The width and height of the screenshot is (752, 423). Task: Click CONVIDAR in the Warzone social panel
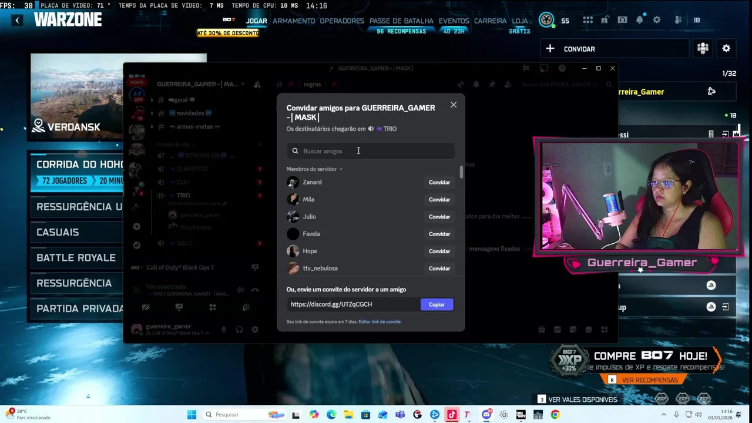(x=614, y=49)
